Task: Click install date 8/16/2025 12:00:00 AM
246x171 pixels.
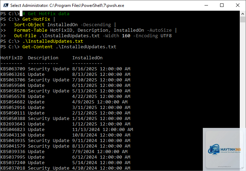Action: pyautogui.click(x=101, y=69)
